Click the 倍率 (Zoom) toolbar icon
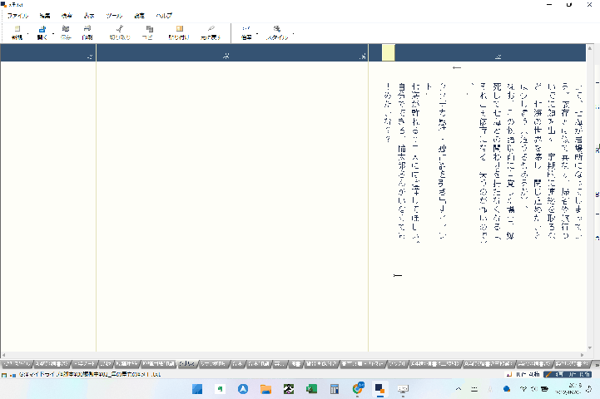 point(246,29)
